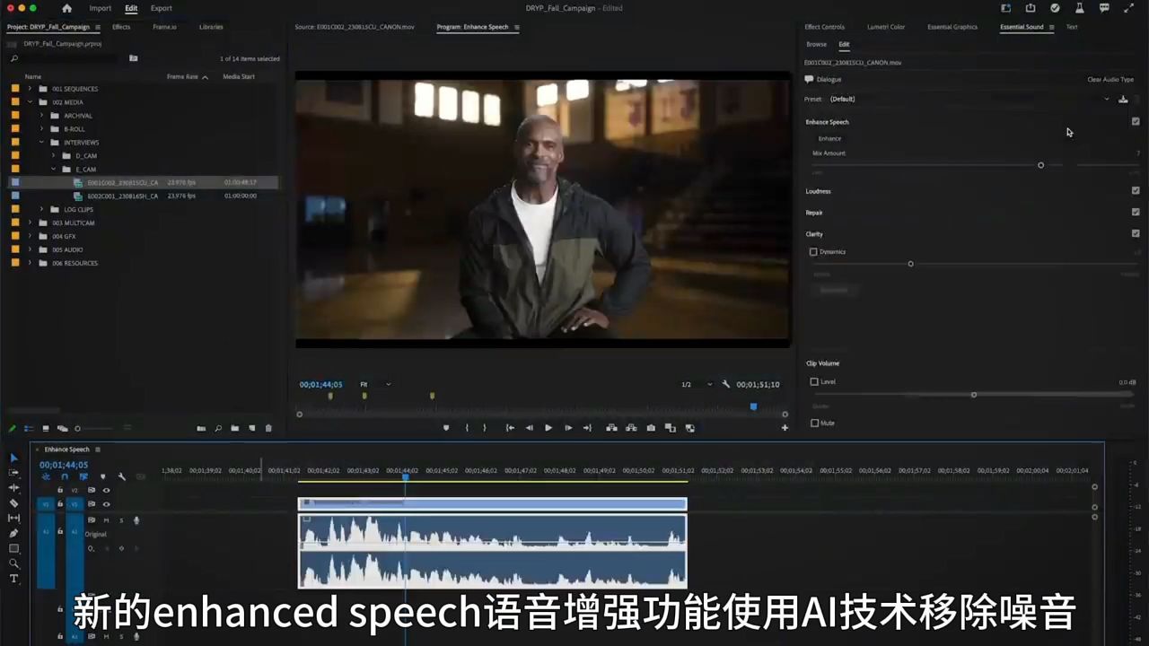Screen dimensions: 1149x646
Task: Select the Zoom tool in the timeline toolbar
Action: point(13,563)
